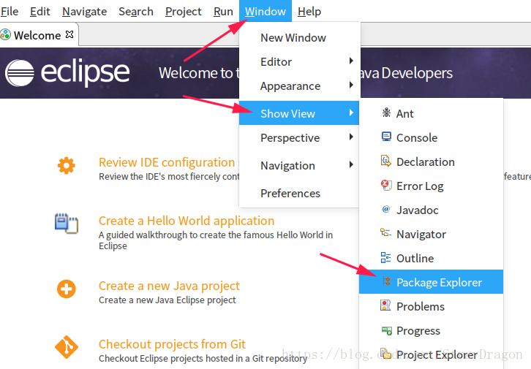Click the Welcome tab globe icon

[5, 35]
